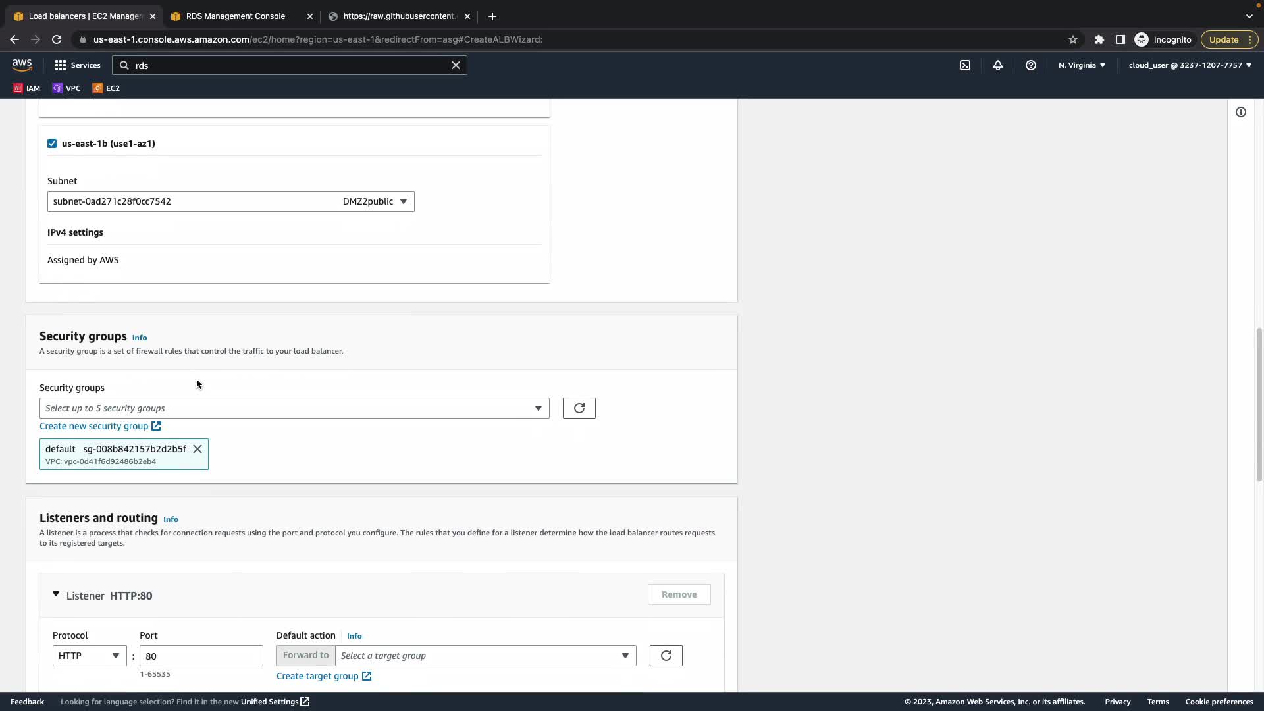Viewport: 1264px width, 711px height.
Task: Clear the rds search text
Action: pyautogui.click(x=456, y=65)
